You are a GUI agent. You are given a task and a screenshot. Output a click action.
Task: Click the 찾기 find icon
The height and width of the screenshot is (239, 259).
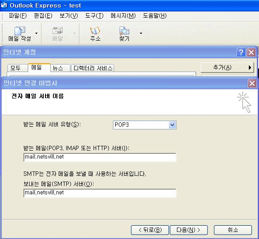[124, 31]
